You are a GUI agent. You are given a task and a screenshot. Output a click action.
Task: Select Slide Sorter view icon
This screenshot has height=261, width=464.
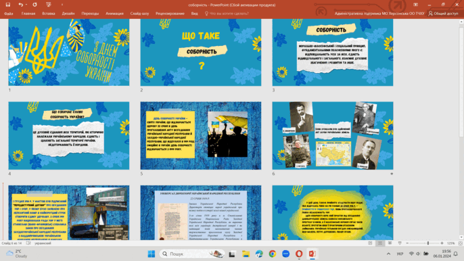coord(380,243)
